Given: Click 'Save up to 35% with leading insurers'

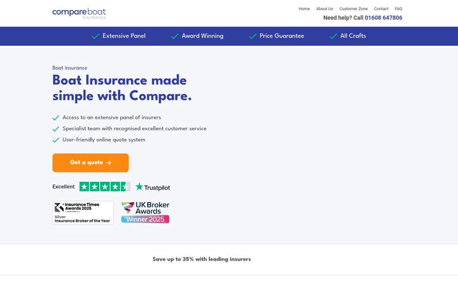Looking at the screenshot, I should (202, 259).
